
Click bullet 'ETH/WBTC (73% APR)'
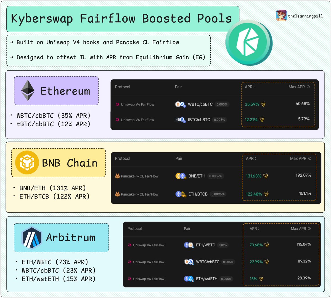(55, 262)
